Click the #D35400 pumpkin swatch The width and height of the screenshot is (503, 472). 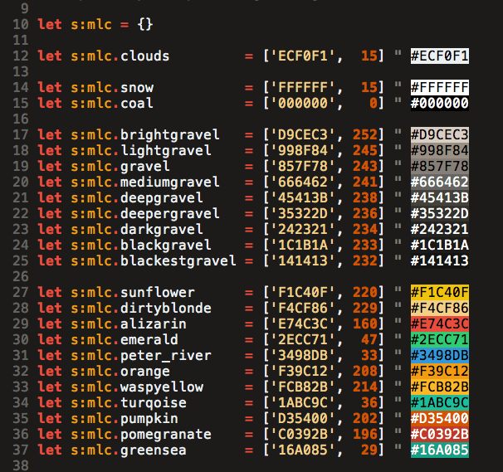439,418
